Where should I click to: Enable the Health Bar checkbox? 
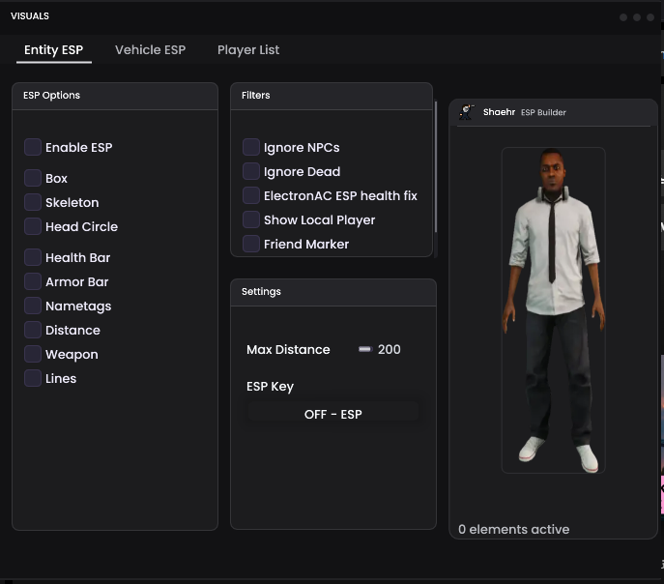click(33, 257)
